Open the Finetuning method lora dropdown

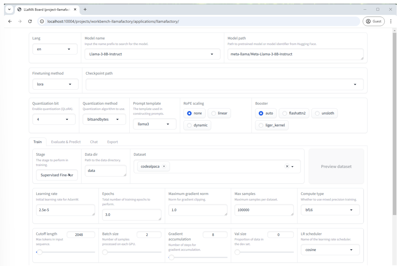70,84
